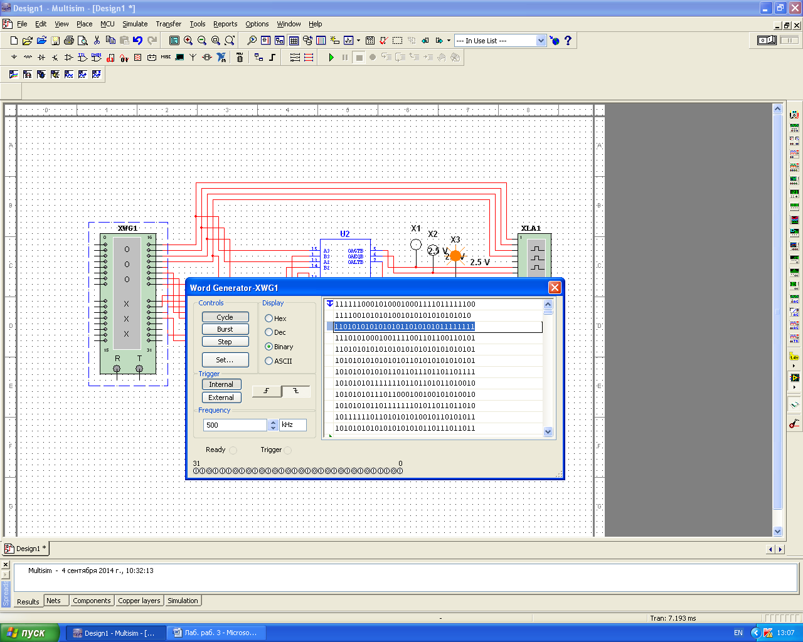
Task: Select the Multimeter instrument from sidebar
Action: [794, 115]
